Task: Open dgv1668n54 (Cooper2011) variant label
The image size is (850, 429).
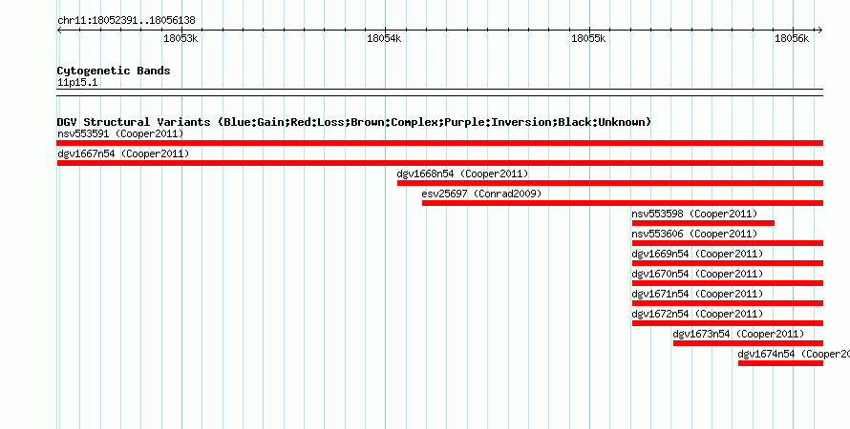Action: point(462,174)
